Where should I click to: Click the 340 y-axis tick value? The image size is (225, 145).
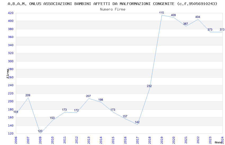11,45
